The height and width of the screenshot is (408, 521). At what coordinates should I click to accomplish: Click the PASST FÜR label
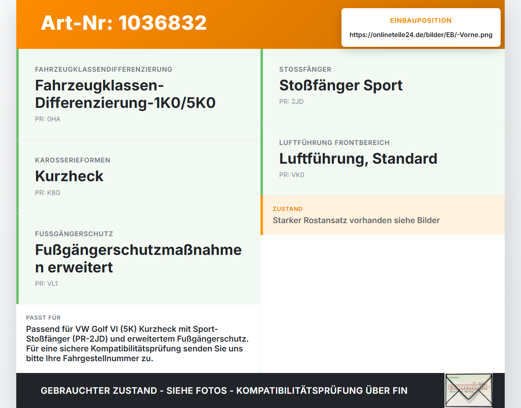[x=43, y=318]
